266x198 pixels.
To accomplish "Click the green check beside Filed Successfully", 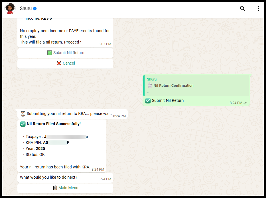I will click(23, 124).
